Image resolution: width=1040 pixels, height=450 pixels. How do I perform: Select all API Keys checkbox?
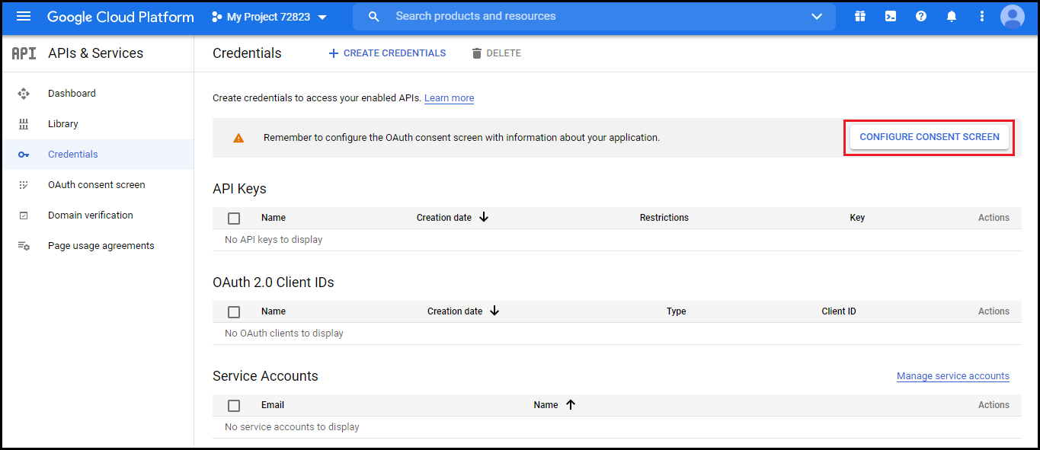click(234, 219)
